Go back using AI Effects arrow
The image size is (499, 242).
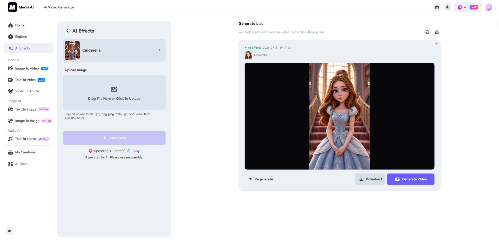[67, 31]
